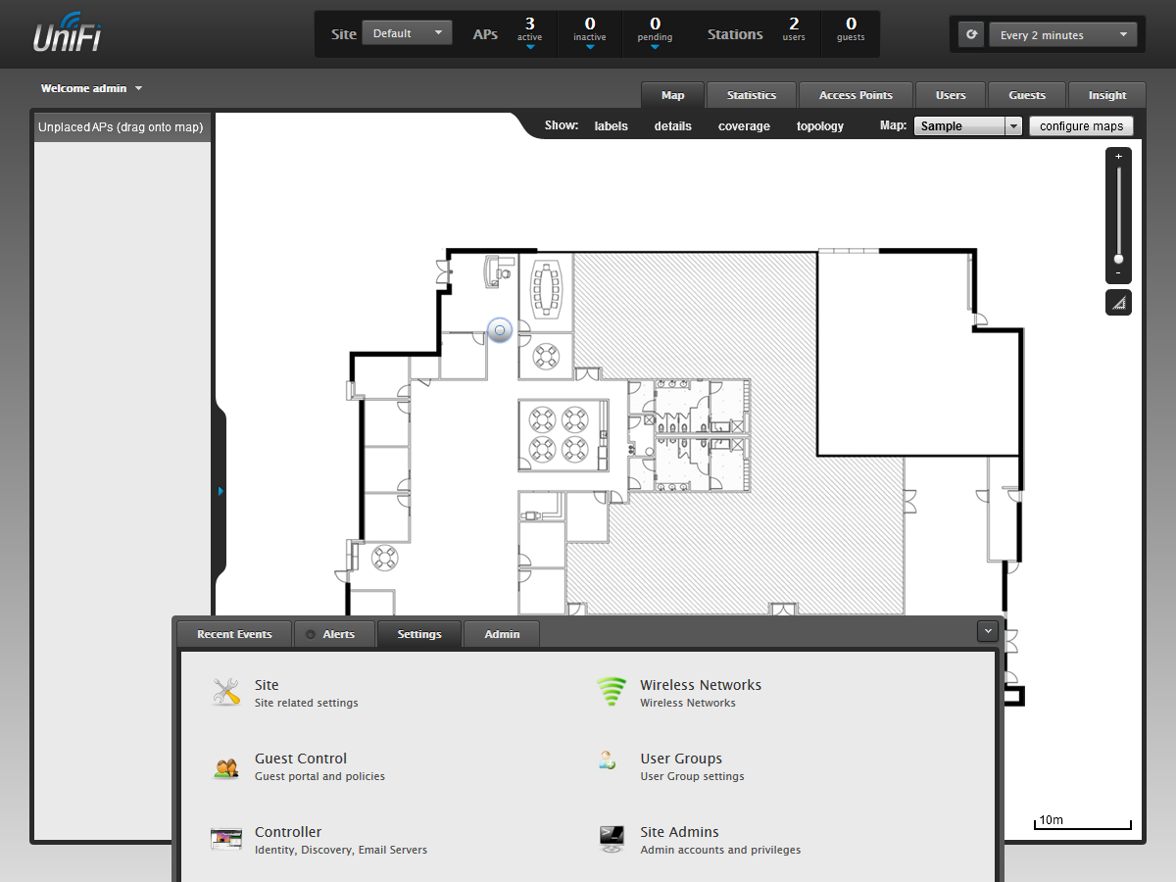Open the Admin tab in bottom panel
This screenshot has height=882, width=1176.
pos(502,634)
